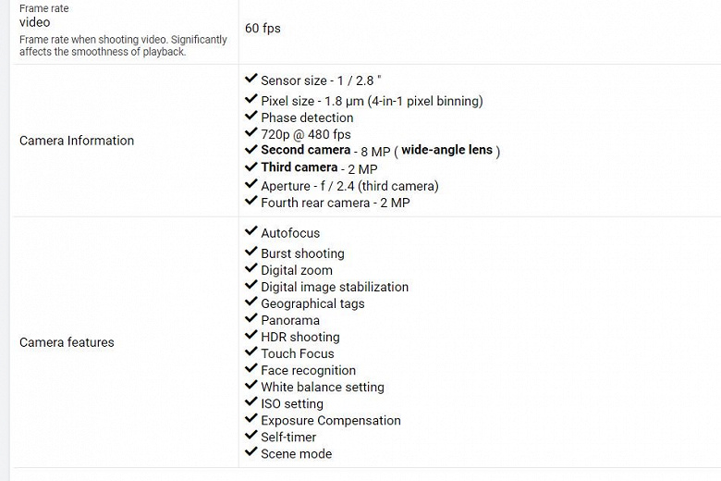The image size is (721, 481).
Task: Click the bold Second camera text
Action: [305, 150]
